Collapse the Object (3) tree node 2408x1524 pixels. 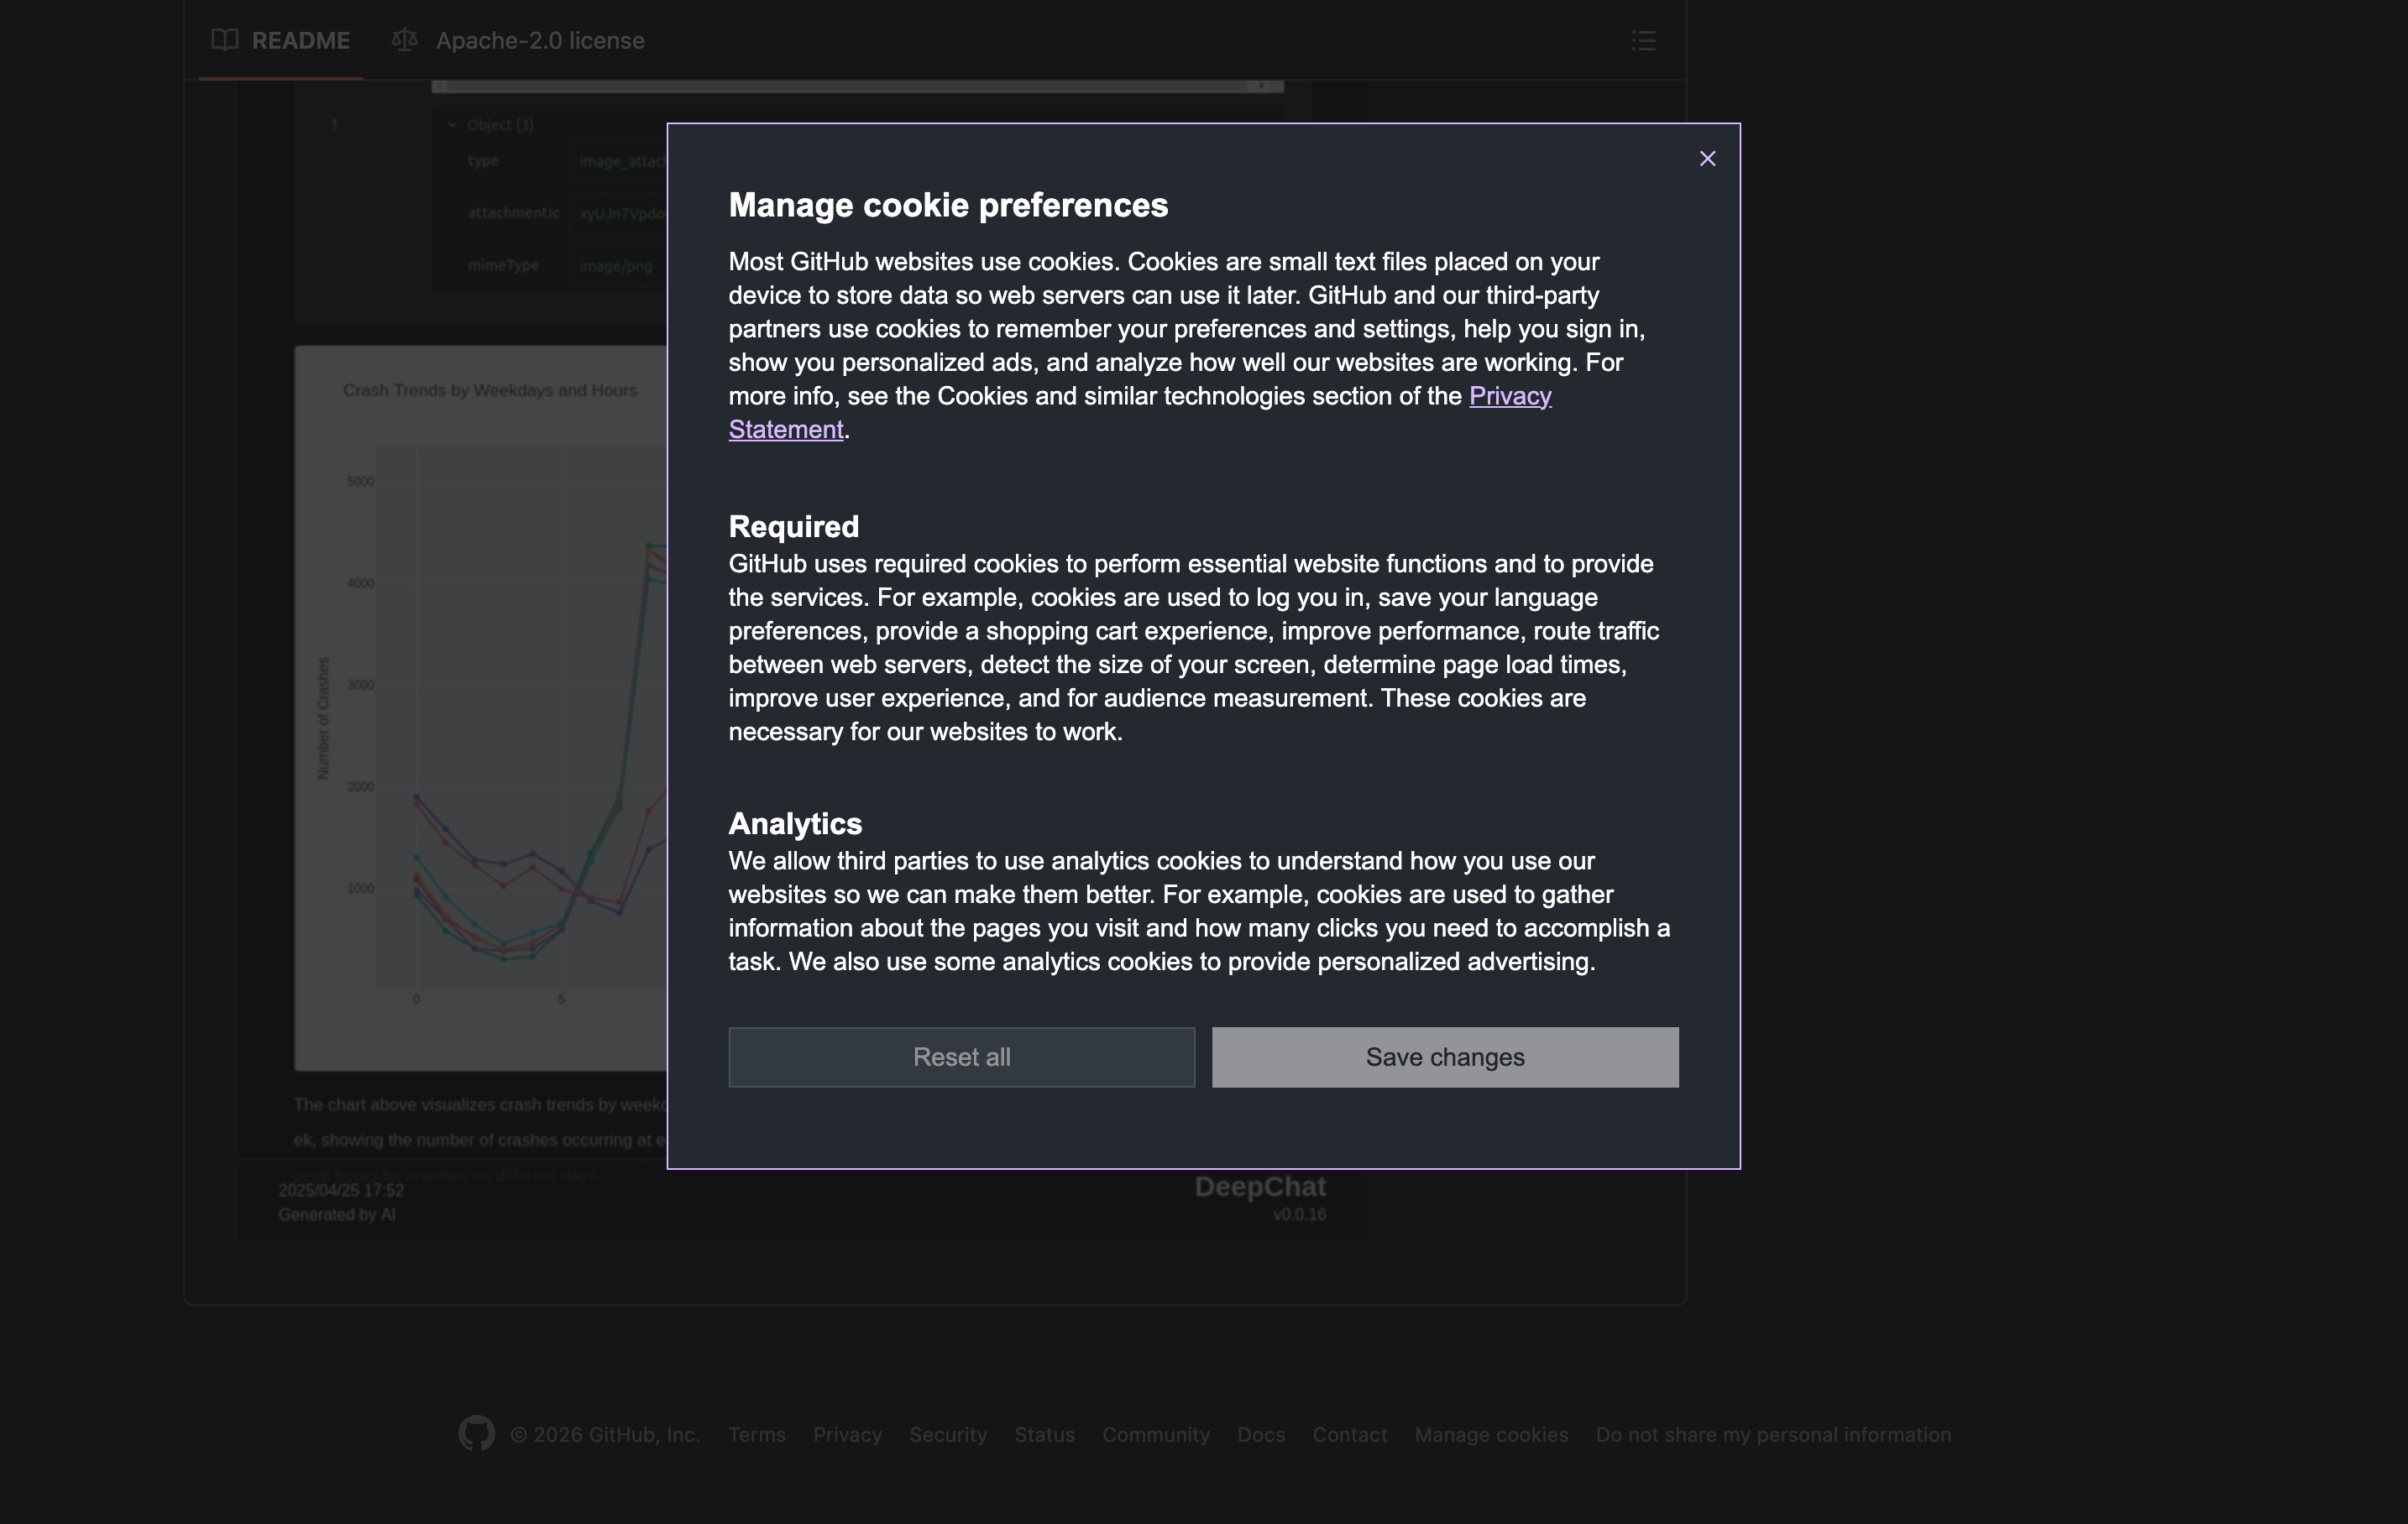tap(453, 125)
